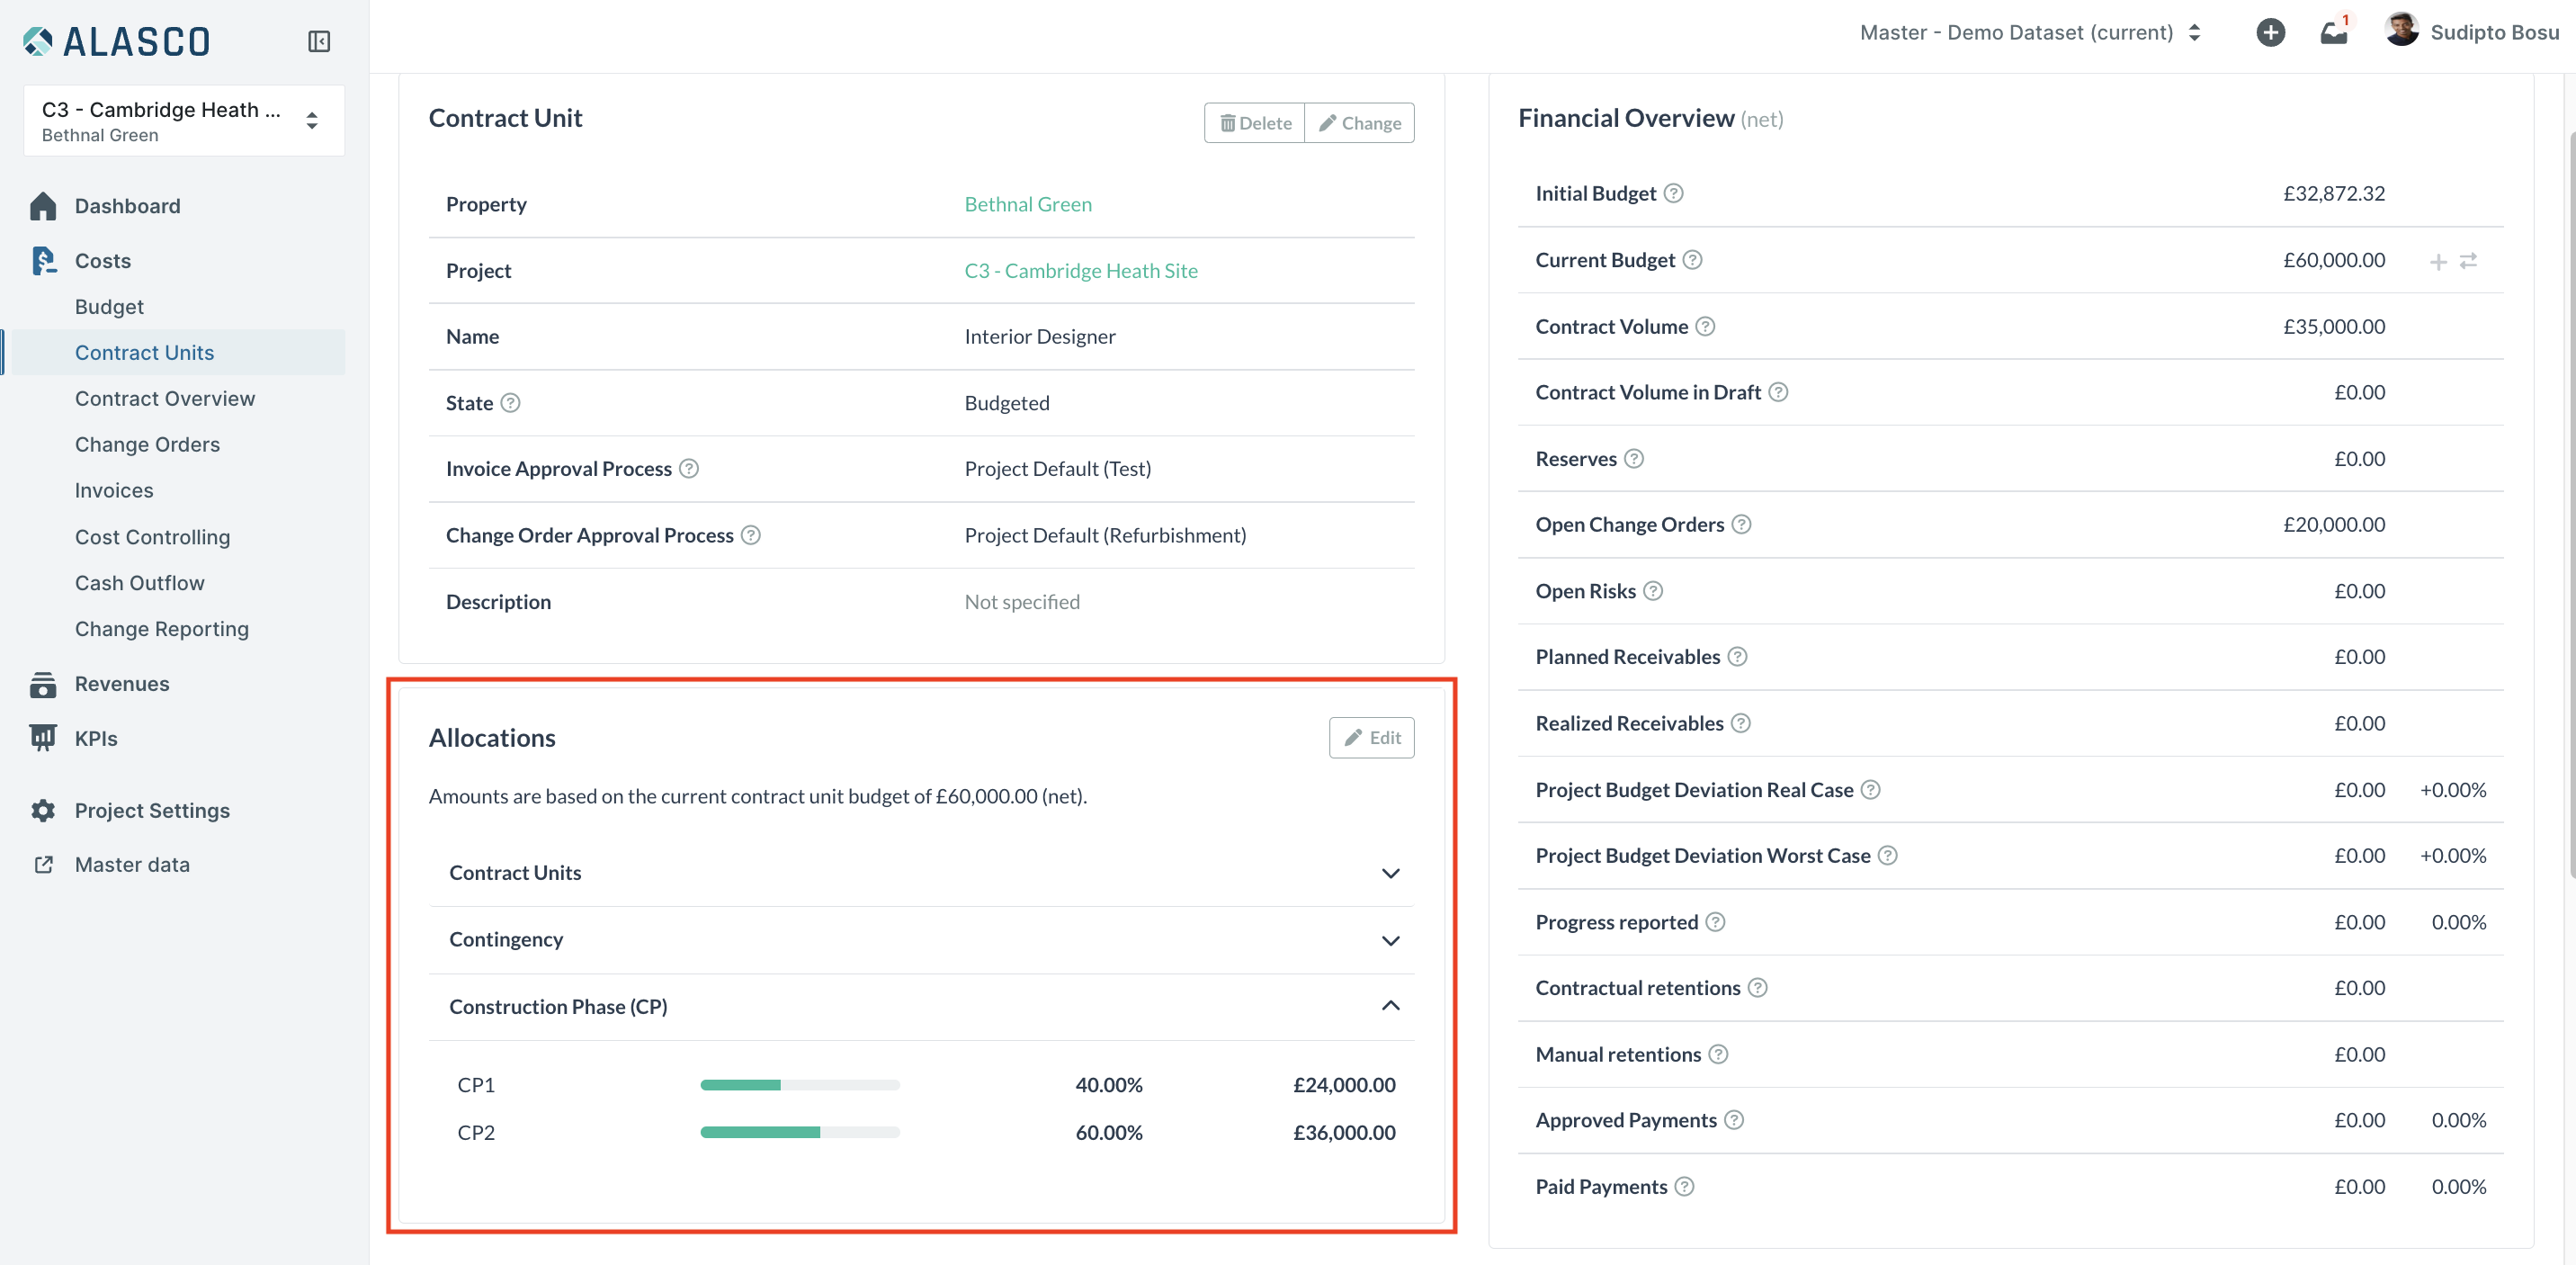Click the Current Budget transfer arrows icon
2576x1265 pixels.
pyautogui.click(x=2468, y=261)
